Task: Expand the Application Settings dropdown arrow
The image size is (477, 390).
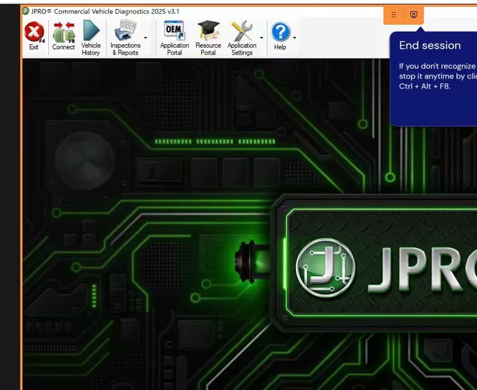Action: click(261, 38)
